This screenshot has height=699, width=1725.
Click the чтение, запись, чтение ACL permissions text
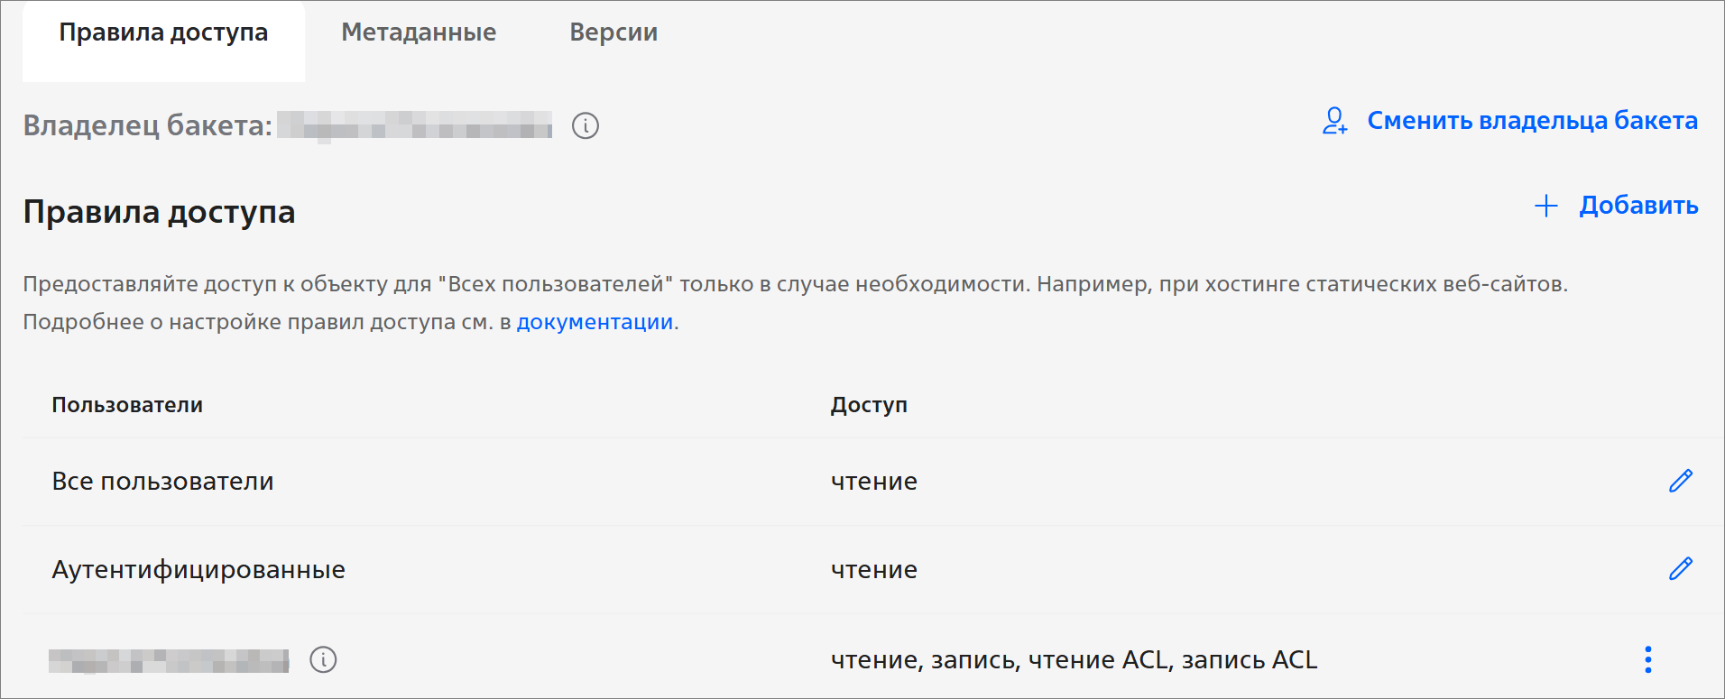coord(1074,660)
